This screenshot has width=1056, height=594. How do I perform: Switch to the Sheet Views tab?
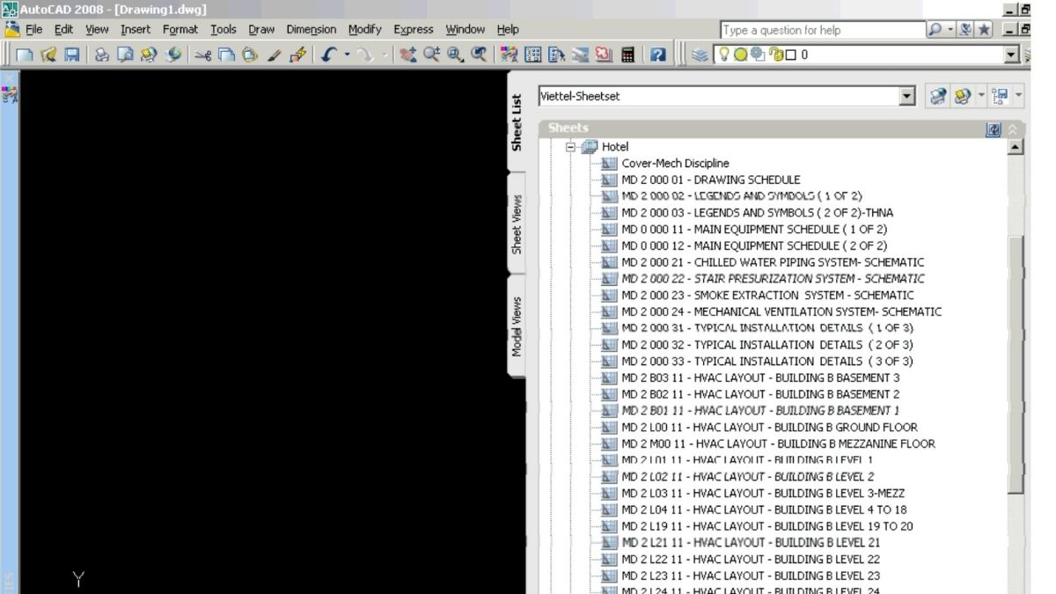pyautogui.click(x=517, y=224)
